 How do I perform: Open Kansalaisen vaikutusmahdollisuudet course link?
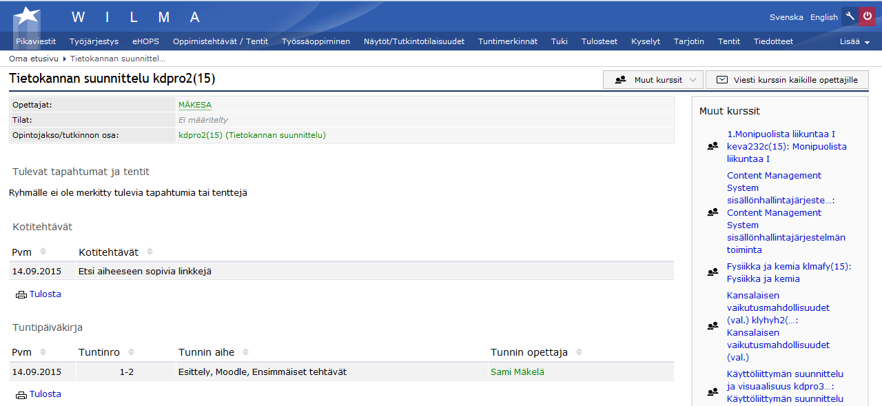click(x=779, y=326)
